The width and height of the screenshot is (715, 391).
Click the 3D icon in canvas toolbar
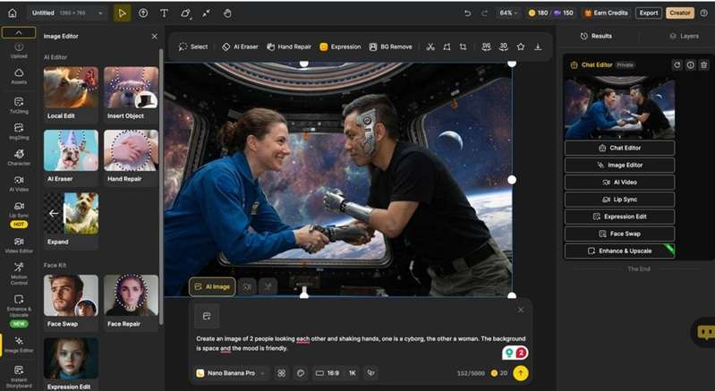tap(504, 47)
